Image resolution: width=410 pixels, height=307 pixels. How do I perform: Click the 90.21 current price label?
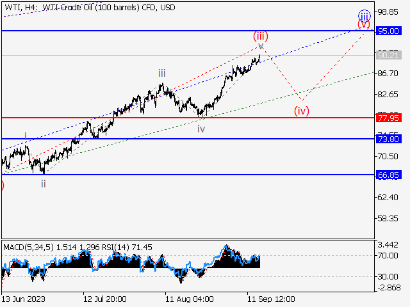click(389, 56)
